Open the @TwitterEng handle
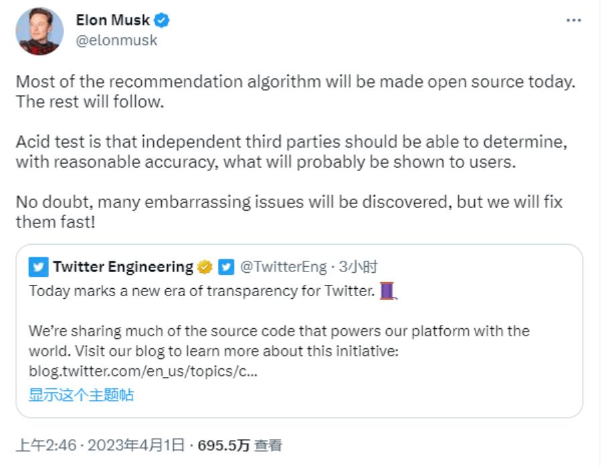The image size is (604, 466). pyautogui.click(x=282, y=267)
